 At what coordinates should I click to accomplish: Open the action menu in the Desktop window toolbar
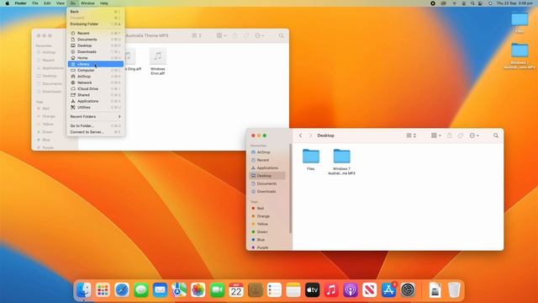tap(474, 136)
